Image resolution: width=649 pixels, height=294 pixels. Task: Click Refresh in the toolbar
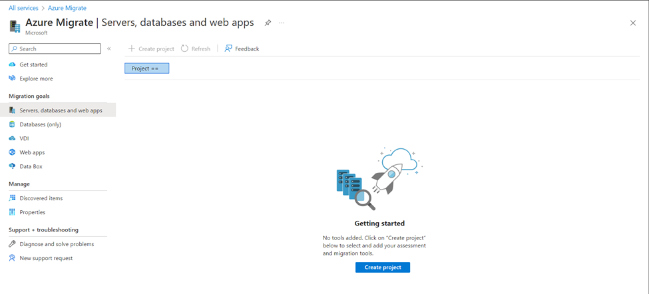tap(196, 49)
